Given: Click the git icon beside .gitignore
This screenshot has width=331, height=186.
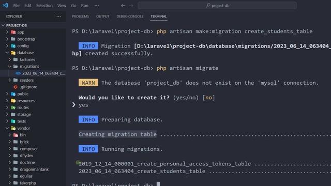Looking at the screenshot, I should [x=16, y=87].
